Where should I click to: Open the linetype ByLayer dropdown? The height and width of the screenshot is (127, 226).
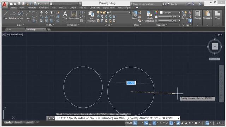click(x=169, y=21)
